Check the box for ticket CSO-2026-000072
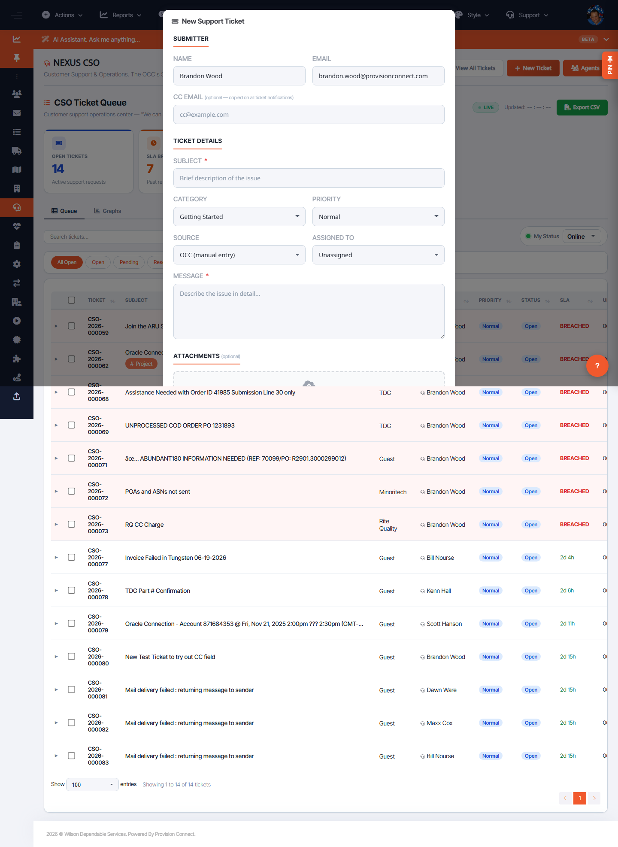This screenshot has width=618, height=847. coord(72,491)
